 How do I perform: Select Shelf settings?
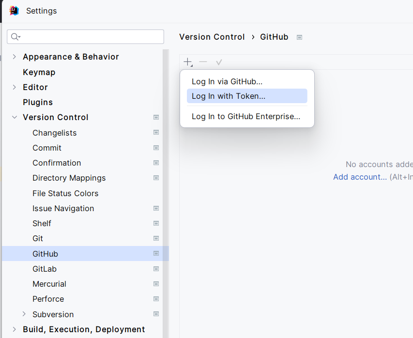(42, 223)
